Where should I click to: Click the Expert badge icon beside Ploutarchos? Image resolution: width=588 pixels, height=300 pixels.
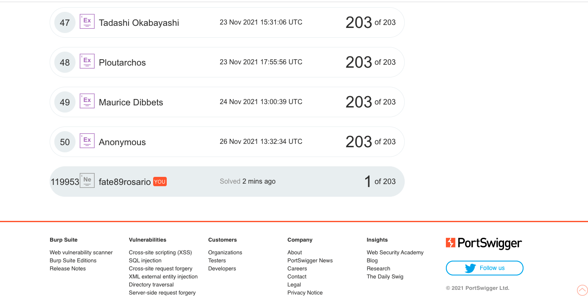[x=87, y=61]
